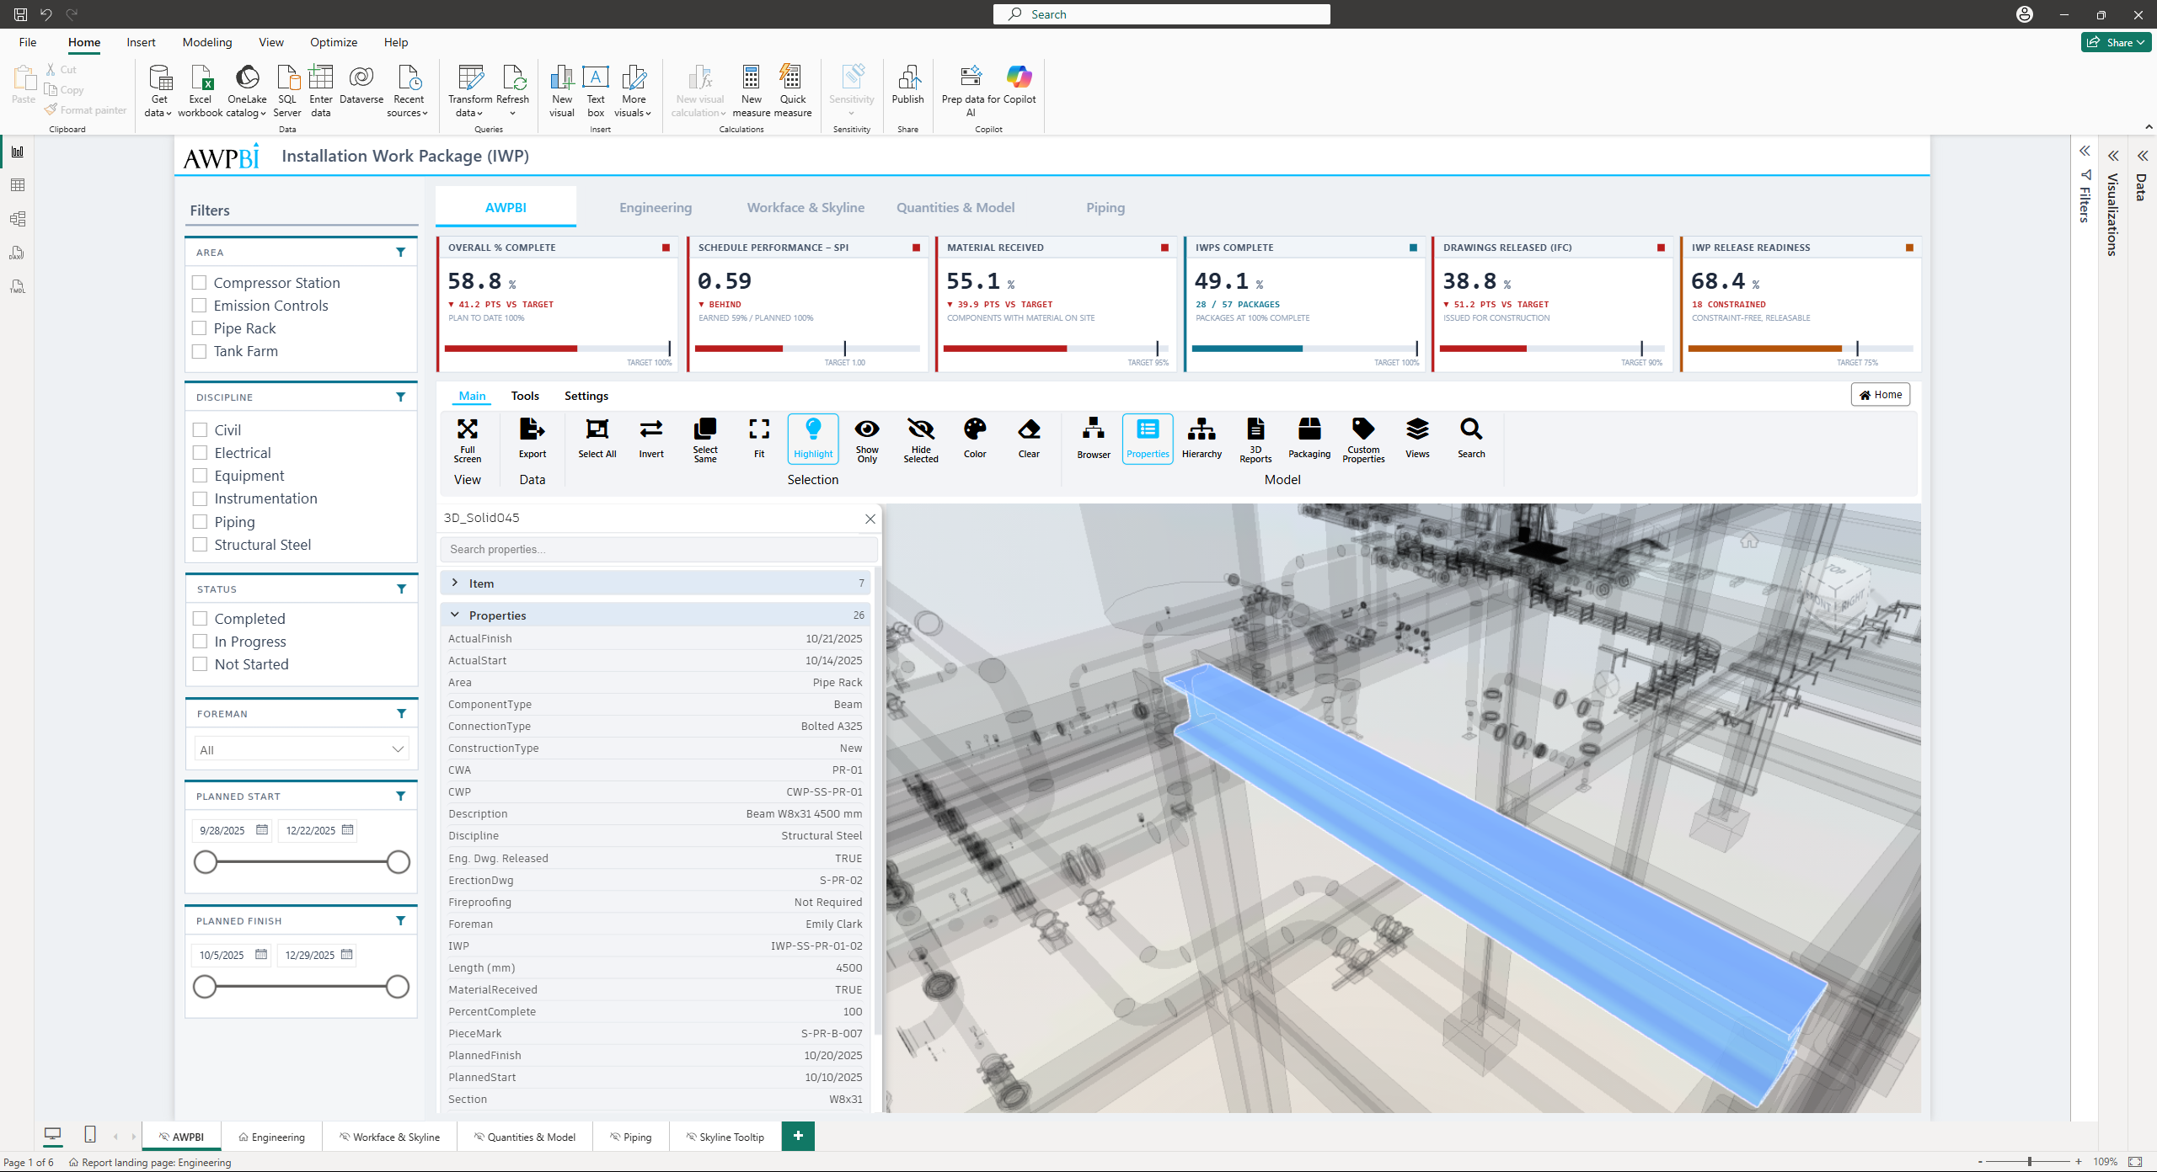Open the model Browser tool

tap(1094, 439)
